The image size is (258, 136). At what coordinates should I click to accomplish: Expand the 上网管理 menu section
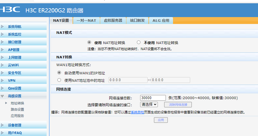click(x=23, y=57)
